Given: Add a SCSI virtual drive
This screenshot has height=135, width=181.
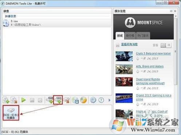Looking at the screenshot, I should coord(58,100).
